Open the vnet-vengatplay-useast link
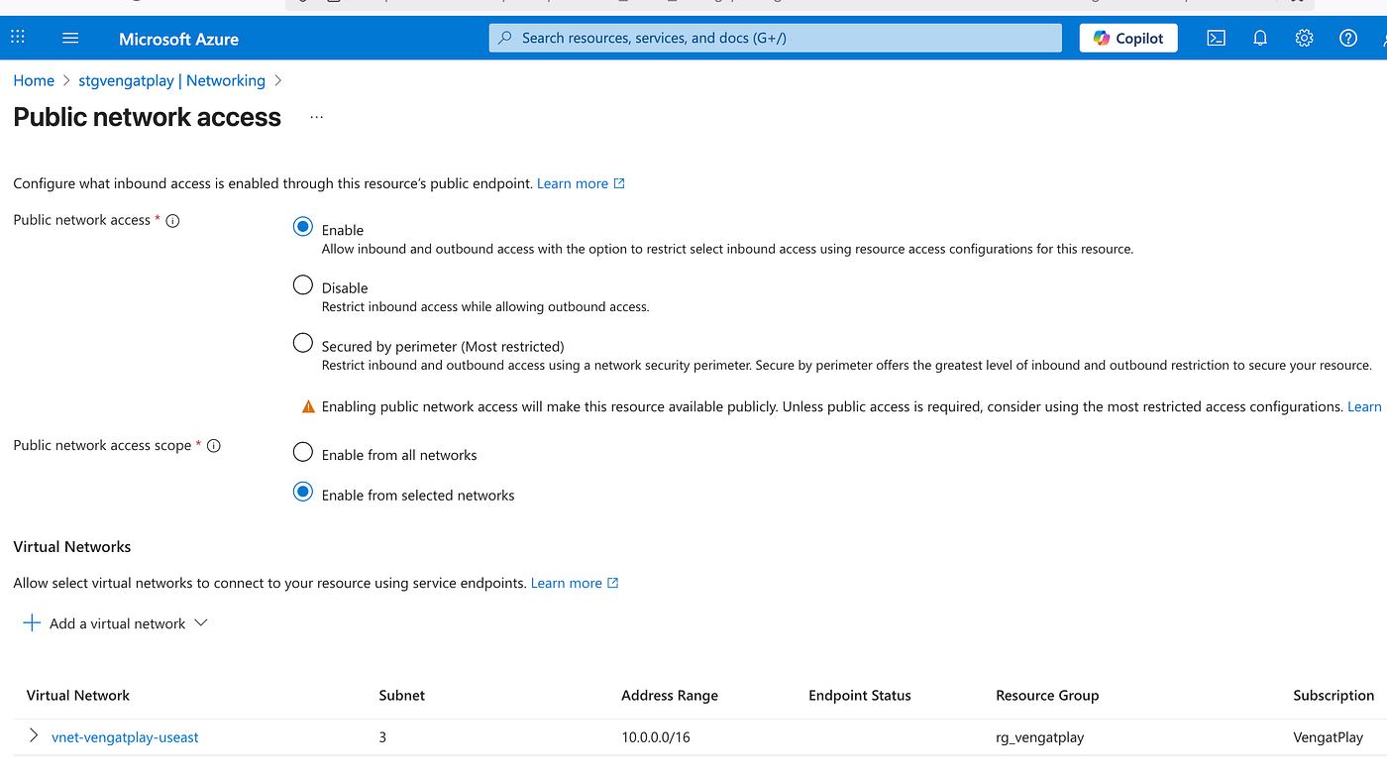Viewport: 1387px width, 780px height. 125,737
